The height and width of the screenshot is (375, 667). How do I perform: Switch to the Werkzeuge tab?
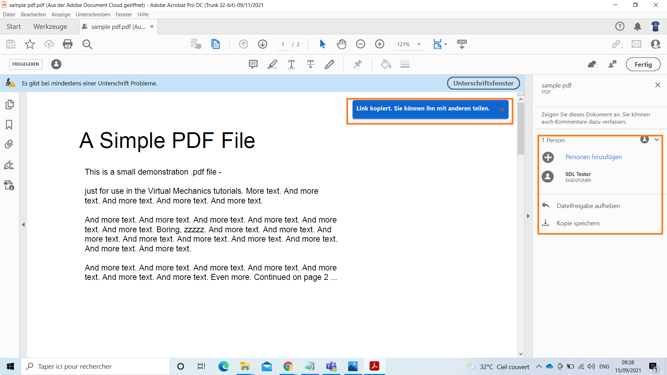tap(50, 27)
